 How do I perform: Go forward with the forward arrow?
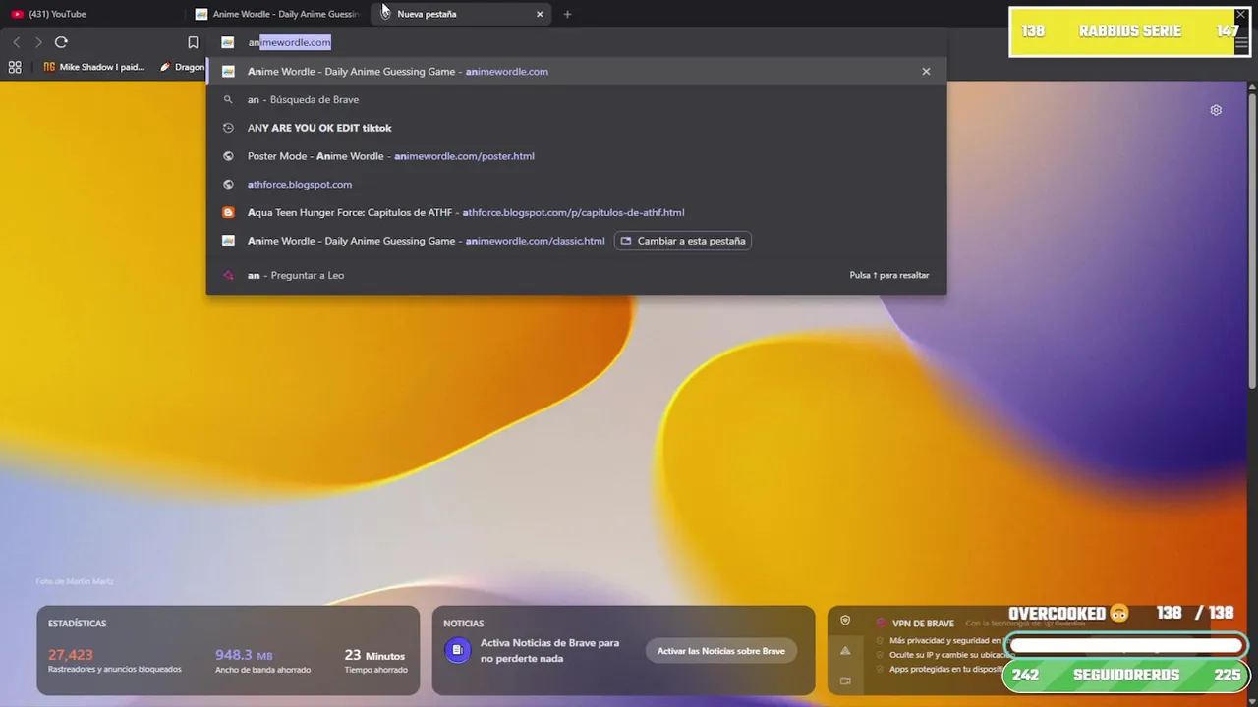[38, 42]
